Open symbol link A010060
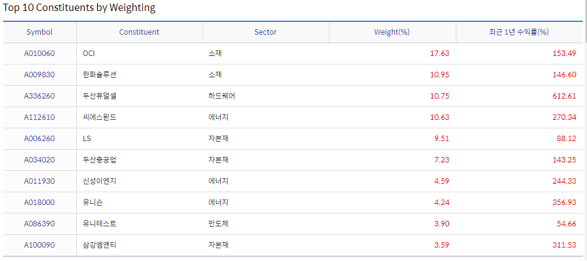587x261 pixels. [x=39, y=54]
